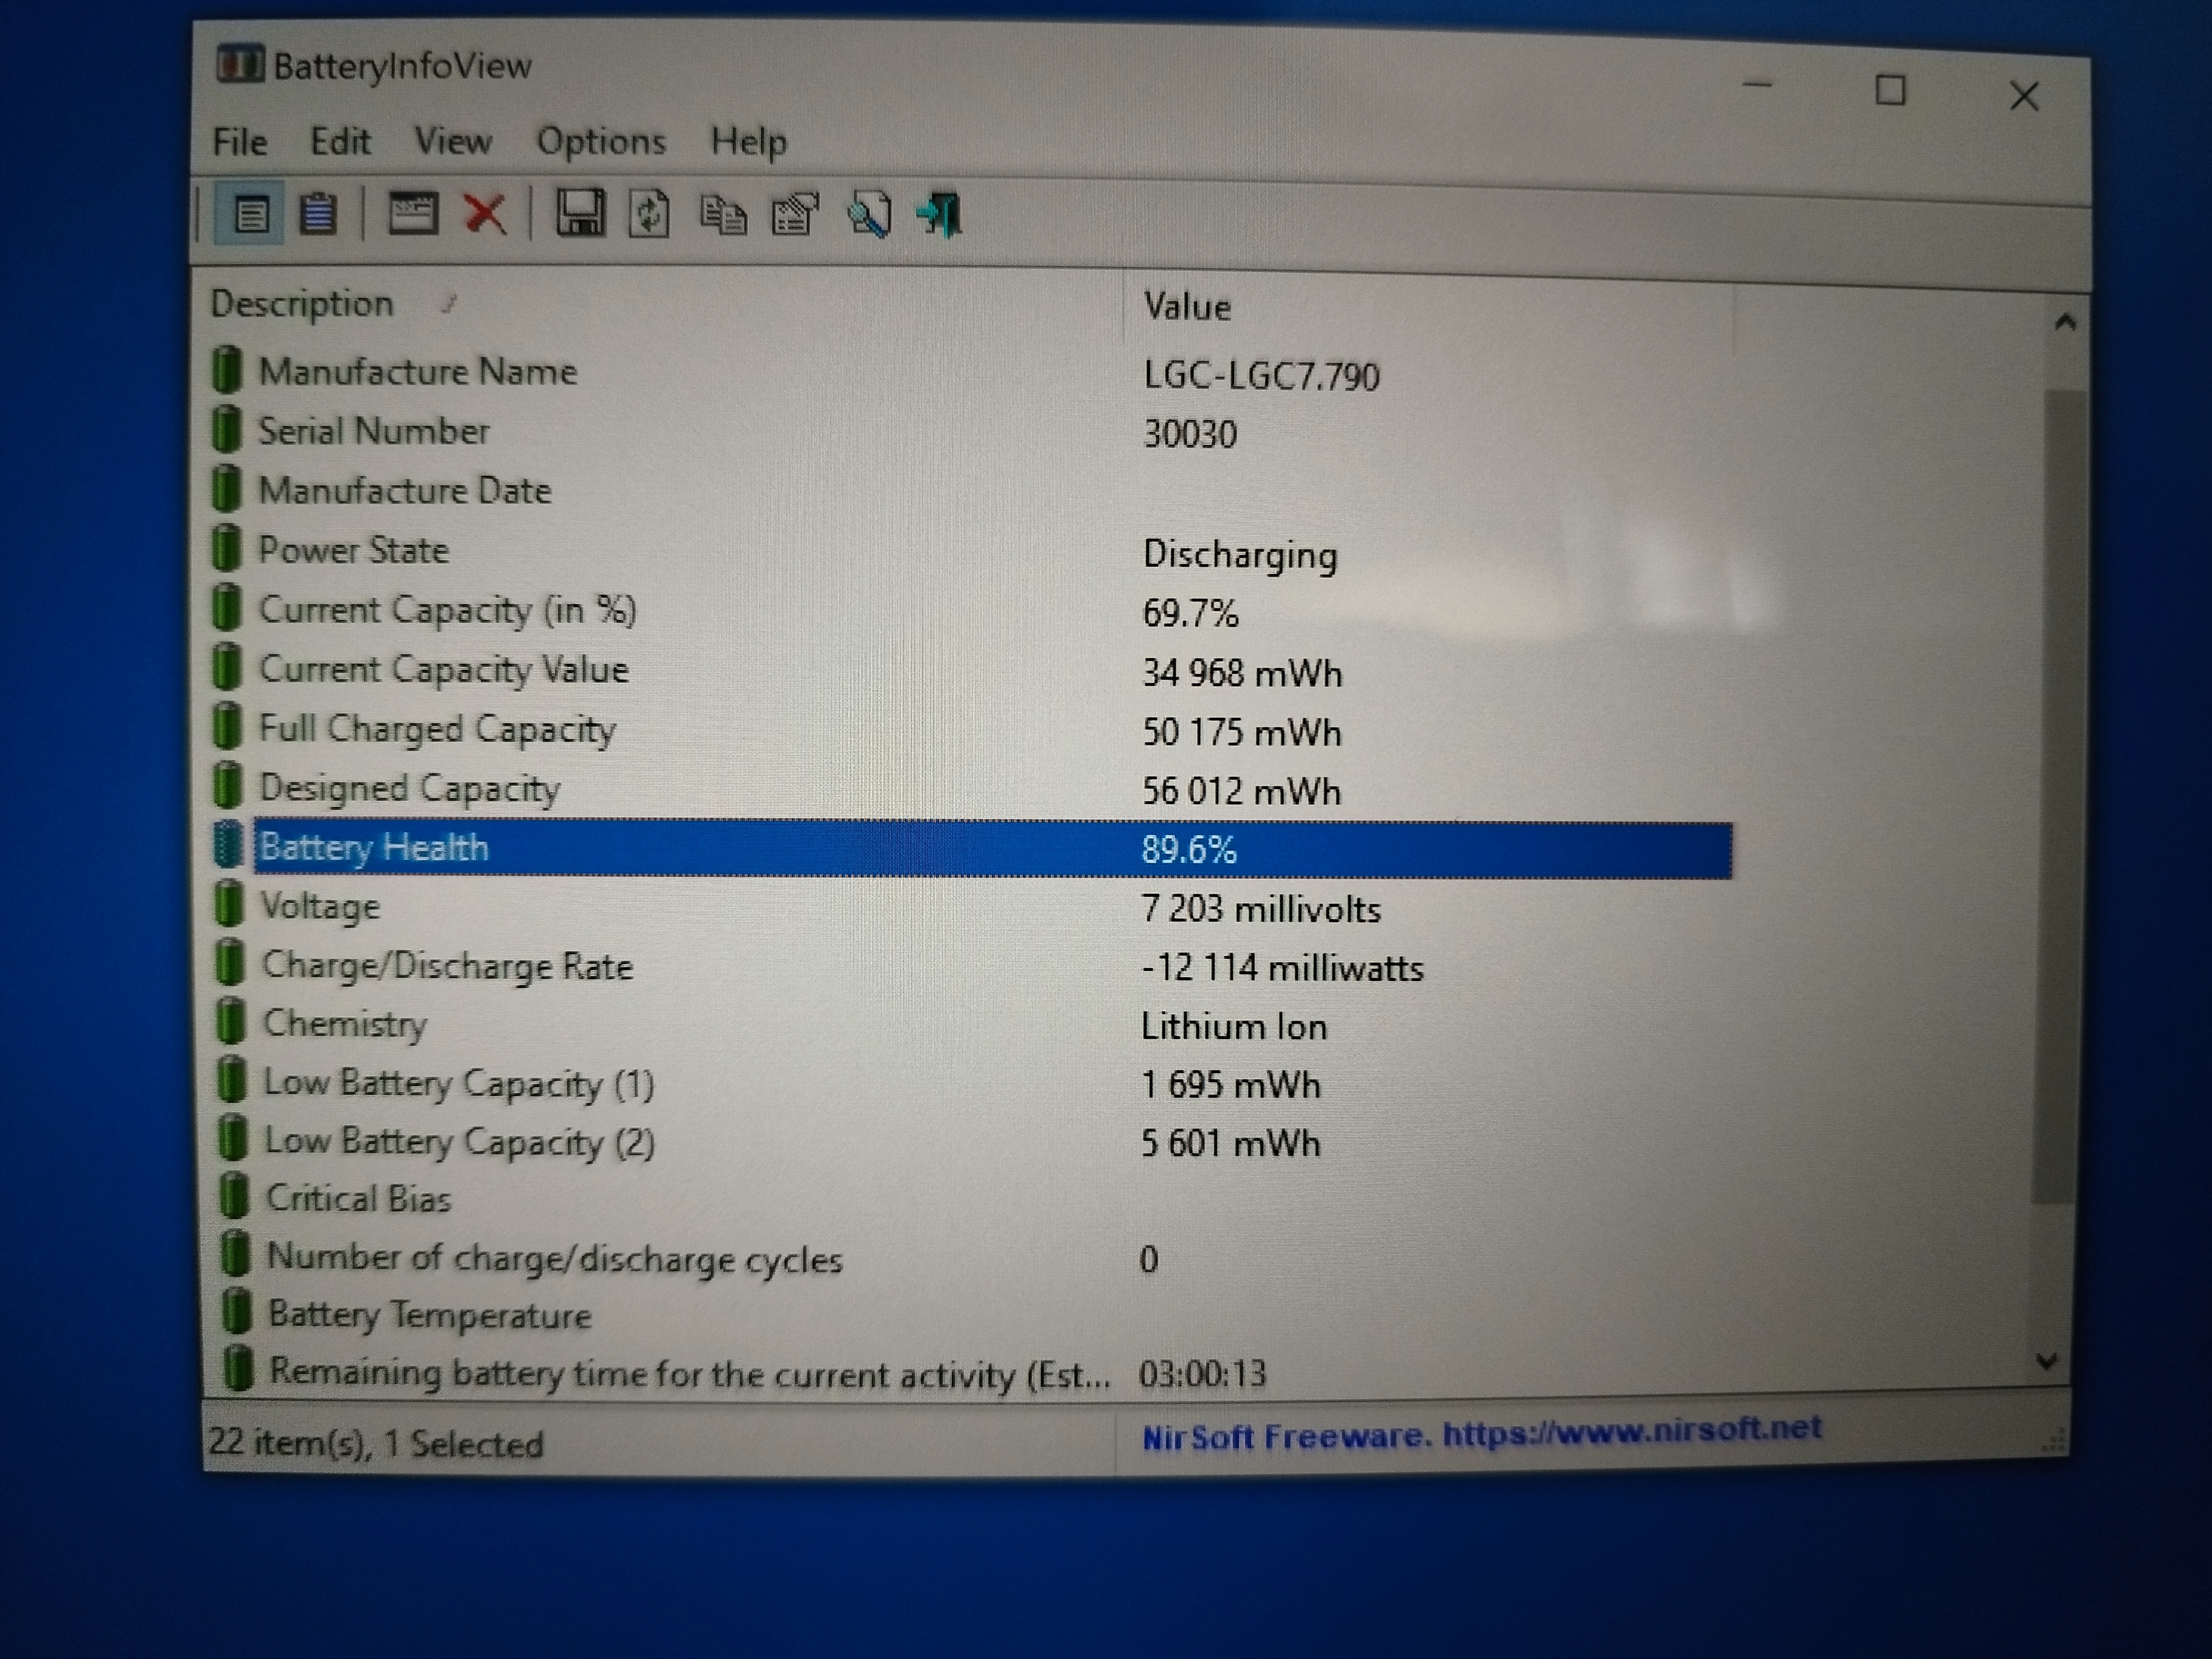Viewport: 2212px width, 1659px height.
Task: Click the floppy disk save icon
Action: pos(580,214)
